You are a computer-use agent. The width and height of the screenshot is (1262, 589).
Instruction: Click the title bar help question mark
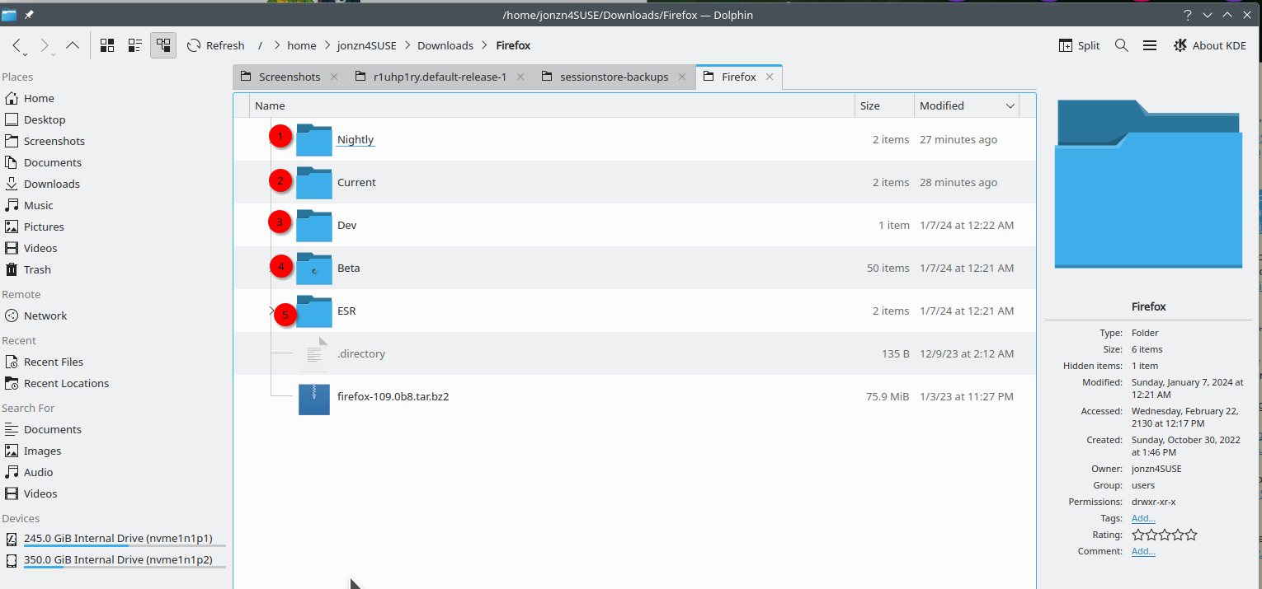[x=1188, y=15]
